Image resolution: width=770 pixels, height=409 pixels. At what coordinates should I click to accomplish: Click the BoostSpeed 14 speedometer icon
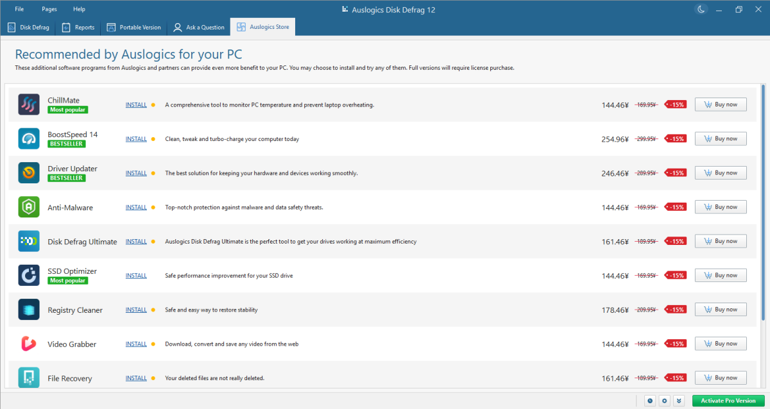29,138
